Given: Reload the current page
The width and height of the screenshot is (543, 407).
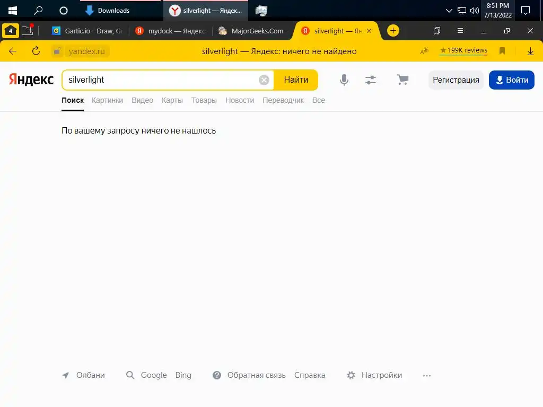Looking at the screenshot, I should [x=36, y=51].
